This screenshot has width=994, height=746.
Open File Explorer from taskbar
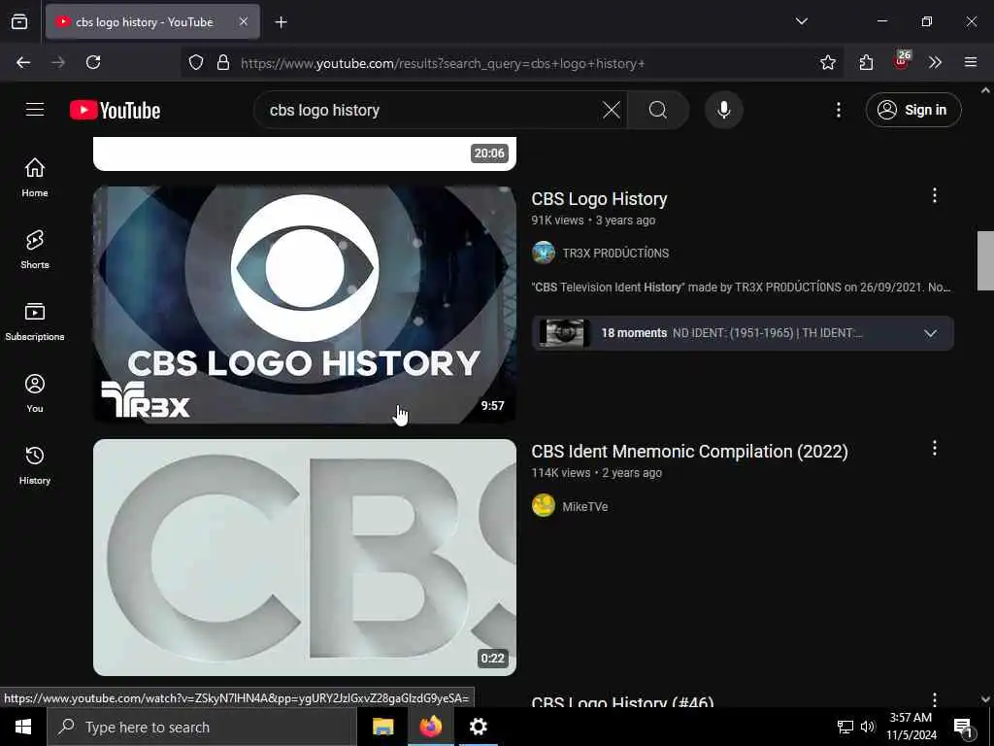(x=382, y=727)
